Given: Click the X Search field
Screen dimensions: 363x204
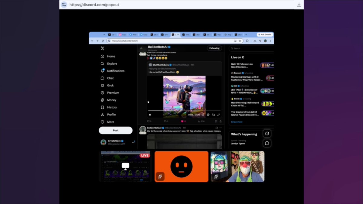Looking at the screenshot, I should point(252,48).
